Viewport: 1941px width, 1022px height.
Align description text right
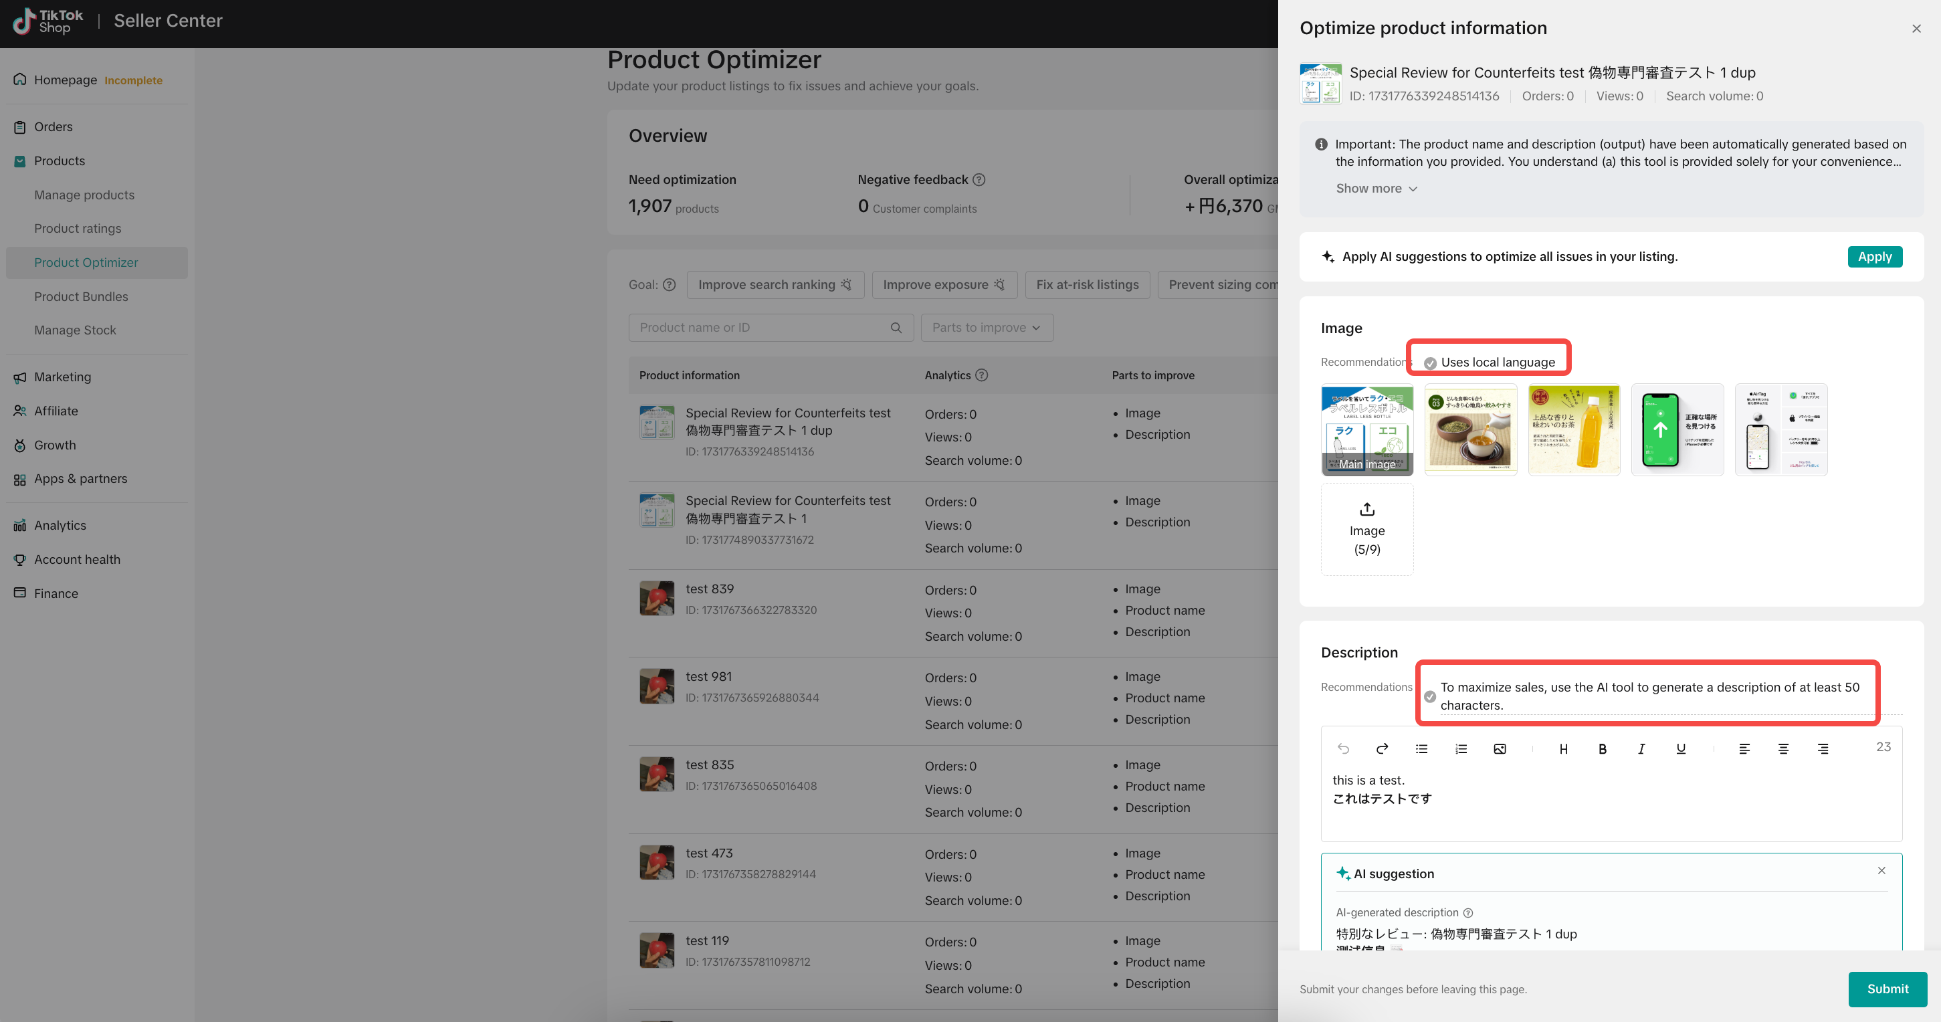click(1823, 748)
